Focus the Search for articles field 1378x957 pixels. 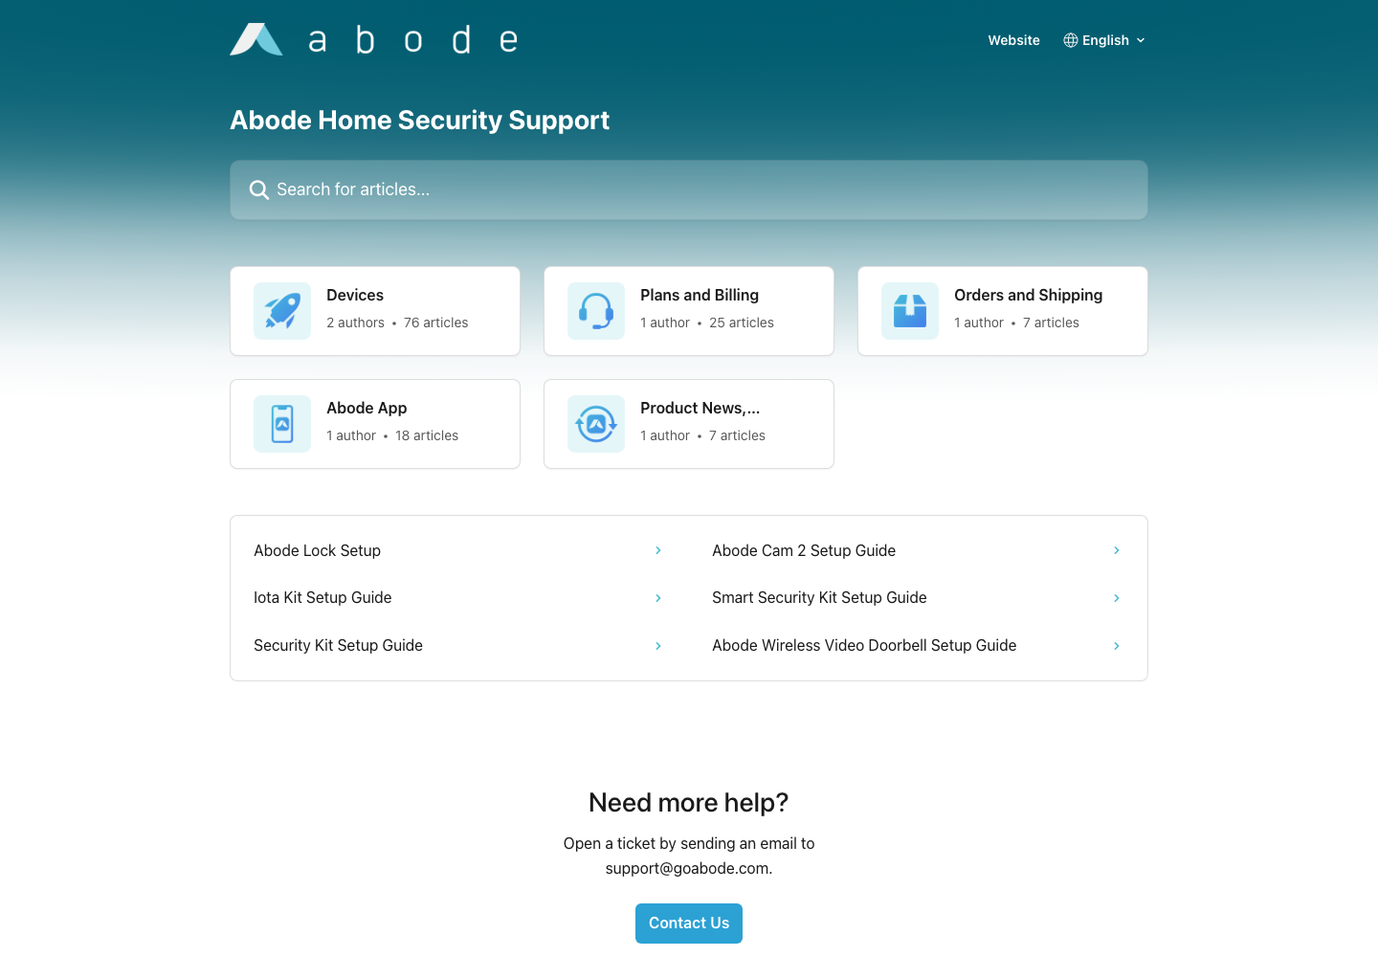(x=689, y=189)
